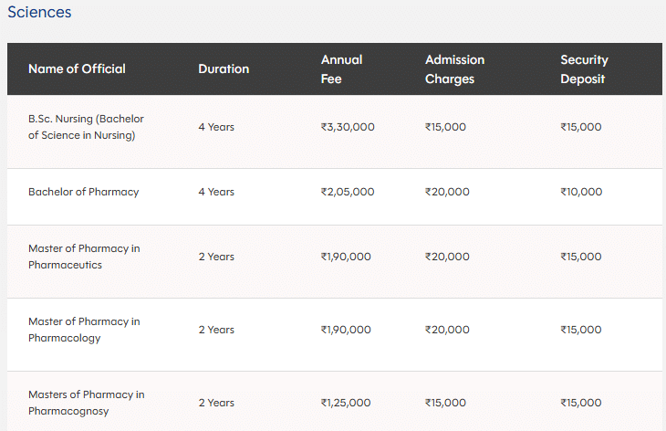This screenshot has height=431, width=666.
Task: Click the Duration column header
Action: [x=224, y=68]
